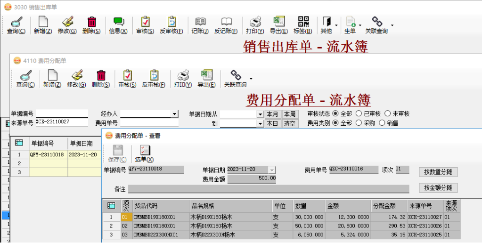Select 已审核 radio button
The width and height of the screenshot is (482, 243).
click(359, 113)
